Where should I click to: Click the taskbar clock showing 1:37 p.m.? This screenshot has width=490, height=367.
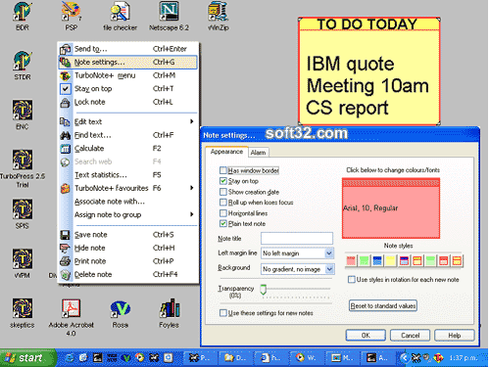tap(464, 358)
